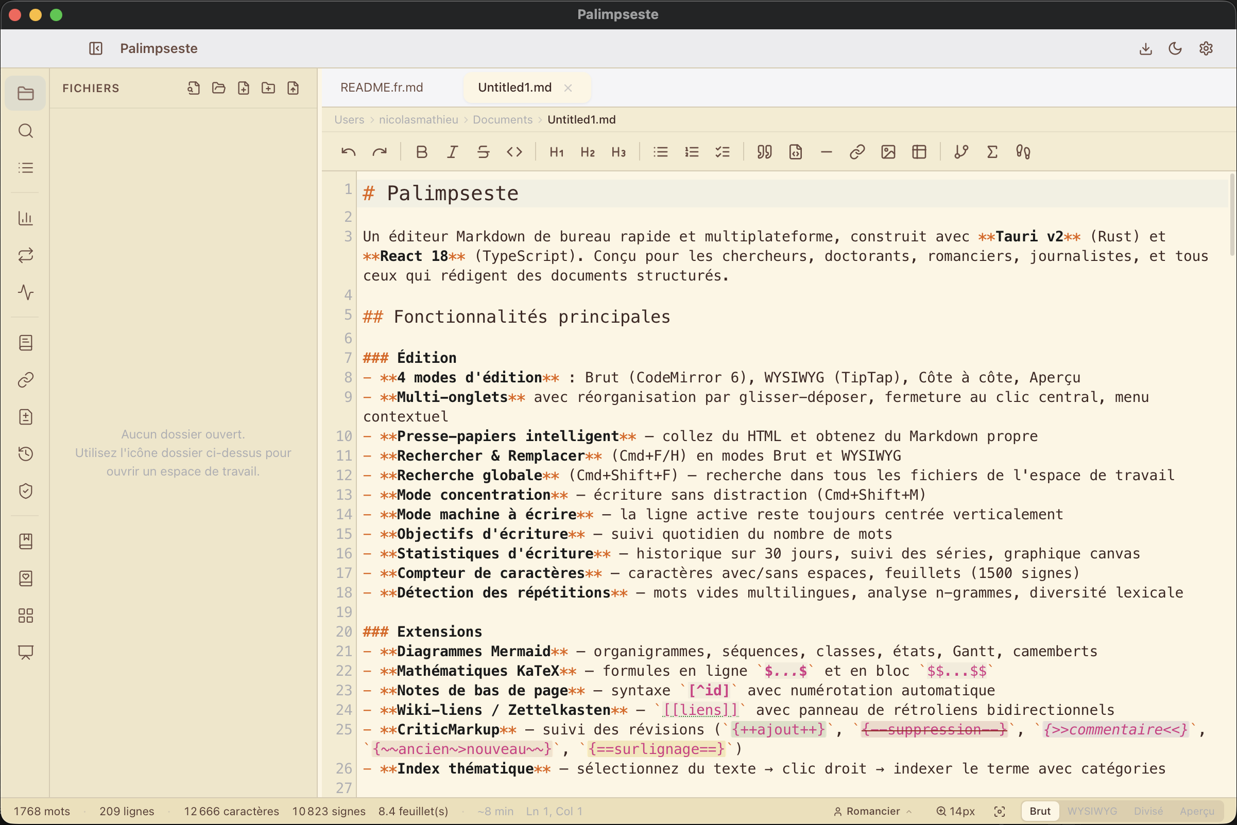Insert a hyperlink from the toolbar
This screenshot has height=825, width=1237.
[x=857, y=152]
